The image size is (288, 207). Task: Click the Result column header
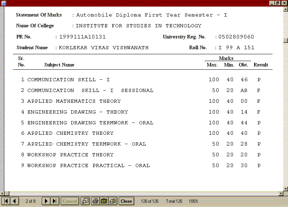pyautogui.click(x=261, y=65)
